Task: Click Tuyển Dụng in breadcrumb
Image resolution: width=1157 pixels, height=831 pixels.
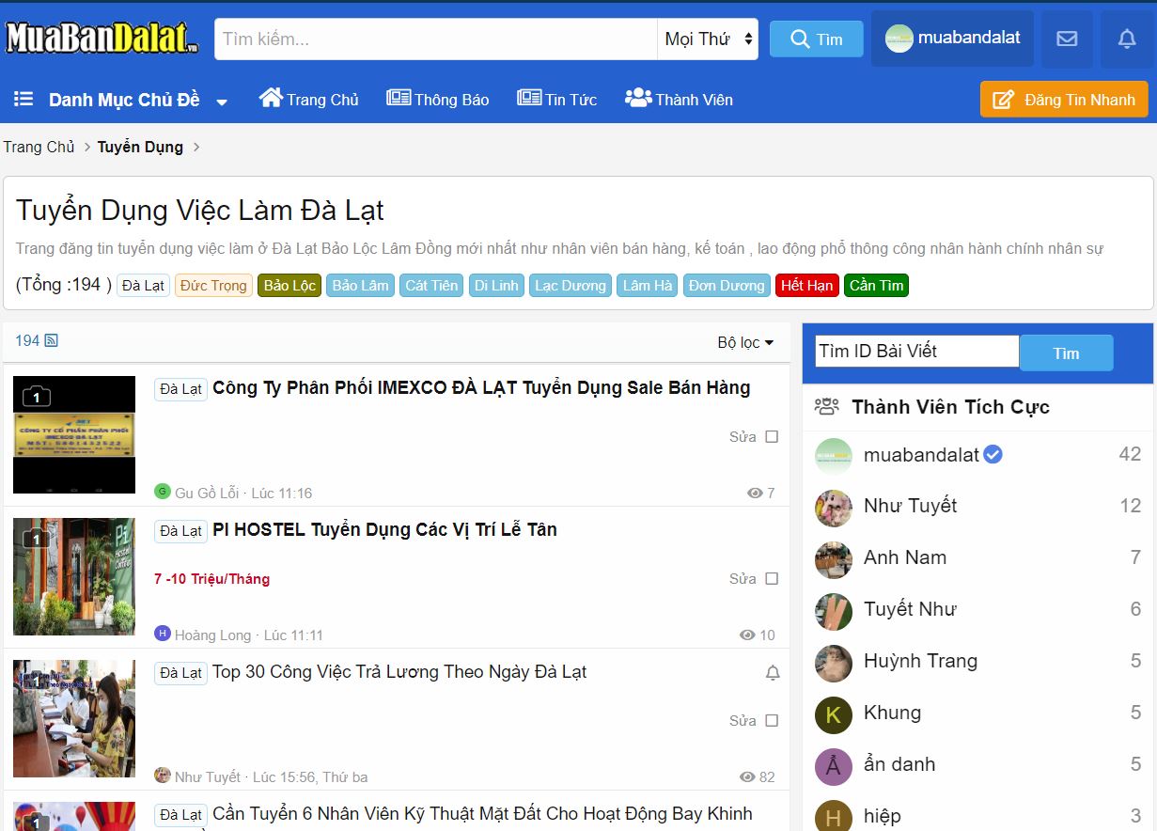Action: [140, 147]
